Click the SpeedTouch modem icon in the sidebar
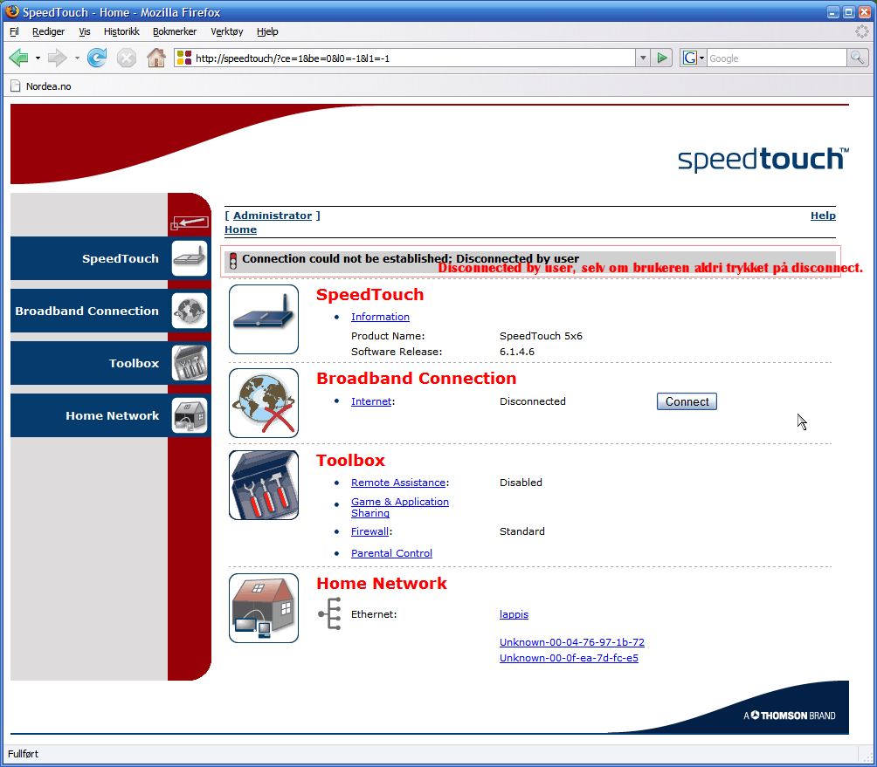 pos(190,258)
